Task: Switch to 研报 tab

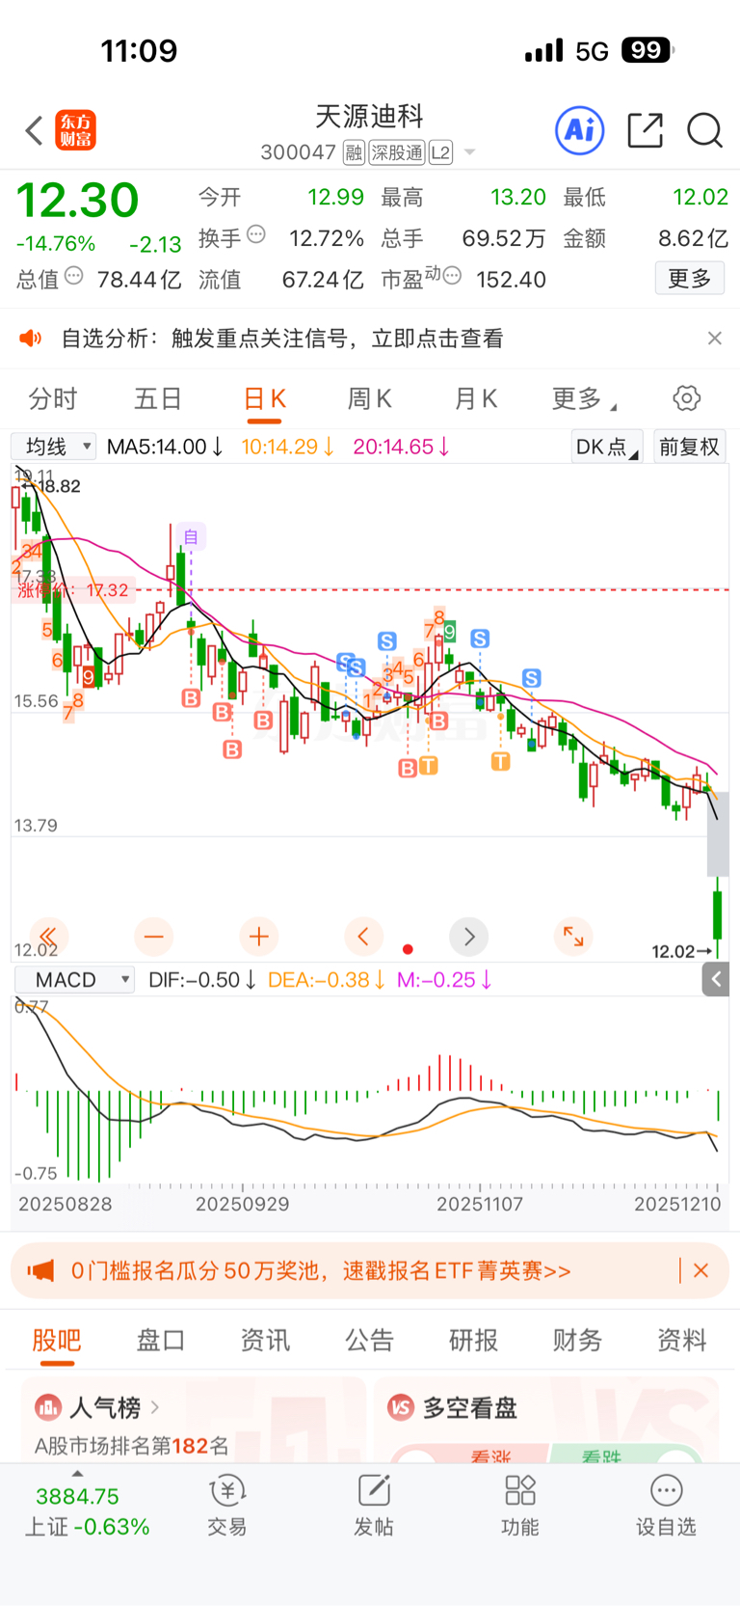Action: (x=473, y=1340)
